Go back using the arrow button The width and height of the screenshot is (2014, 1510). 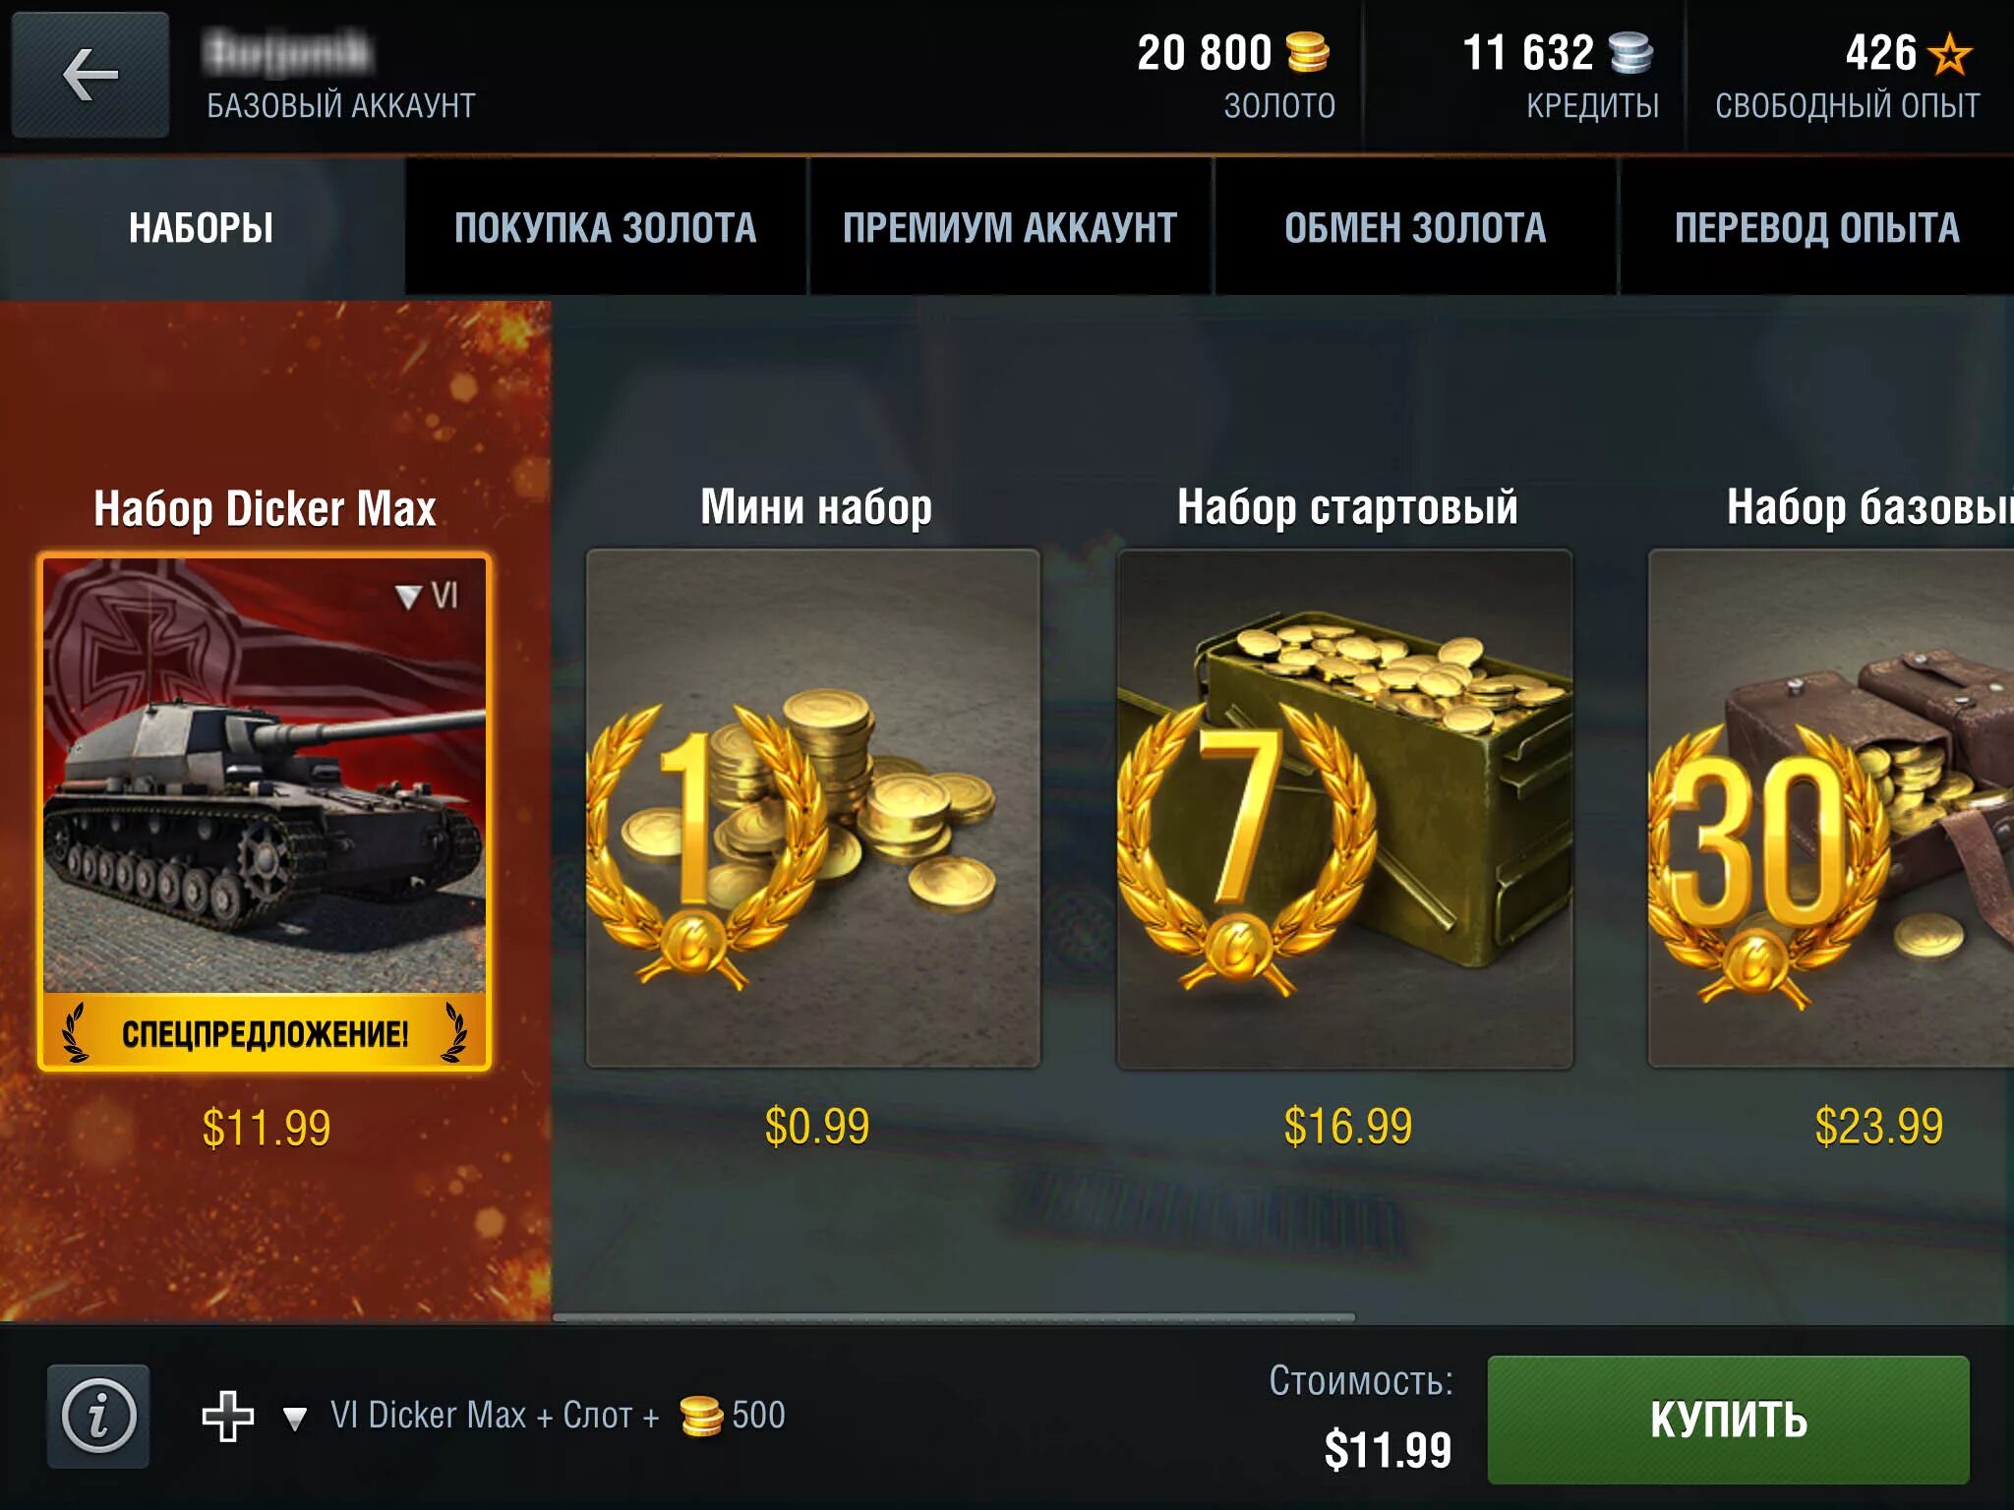coord(90,75)
